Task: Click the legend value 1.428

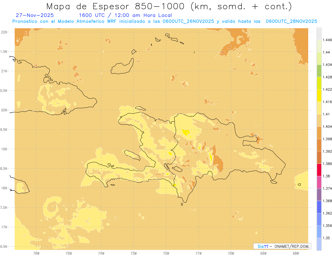Action: [327, 77]
